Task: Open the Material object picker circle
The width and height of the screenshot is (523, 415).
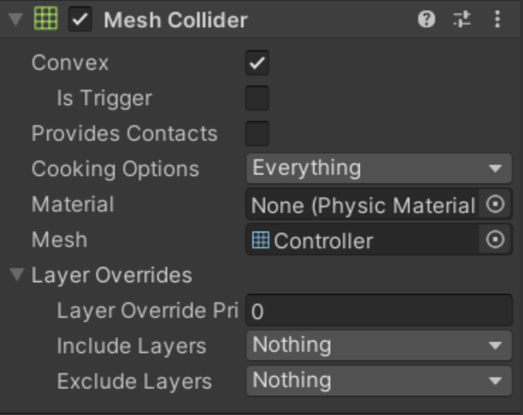Action: pos(495,205)
